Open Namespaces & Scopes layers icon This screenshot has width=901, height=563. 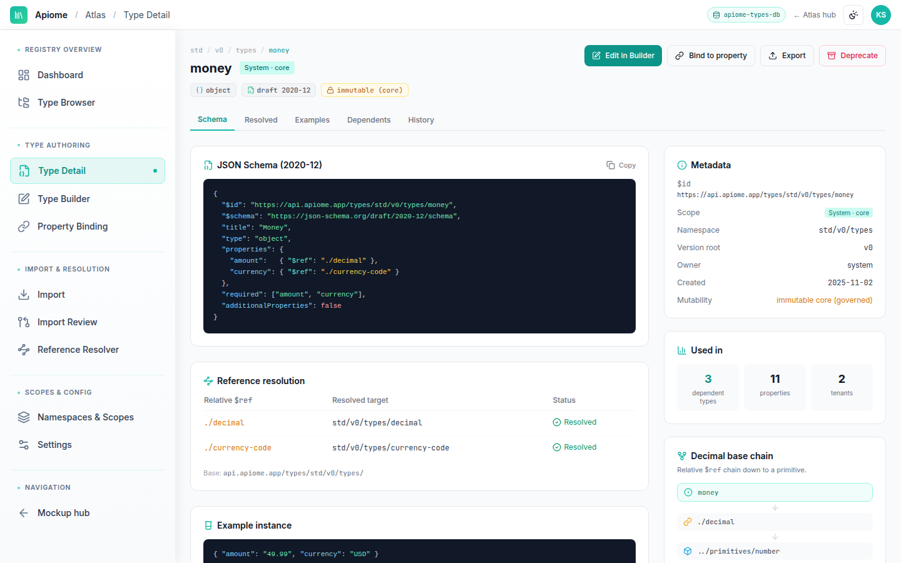click(24, 417)
